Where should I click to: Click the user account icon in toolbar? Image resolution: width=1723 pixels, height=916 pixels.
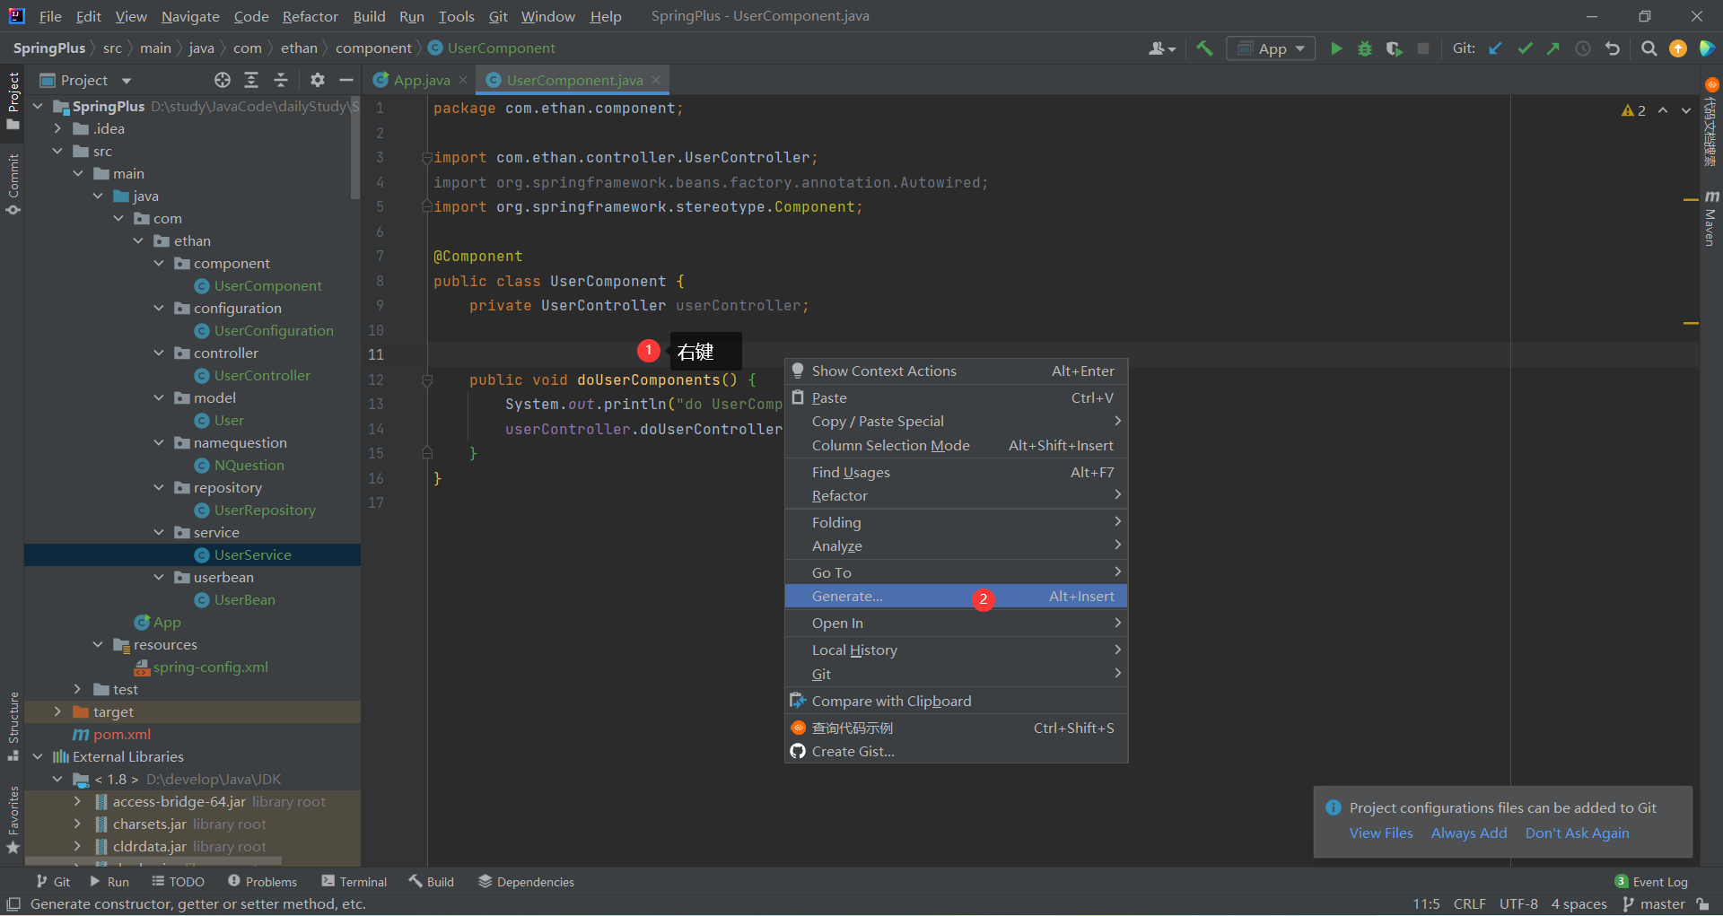point(1161,48)
